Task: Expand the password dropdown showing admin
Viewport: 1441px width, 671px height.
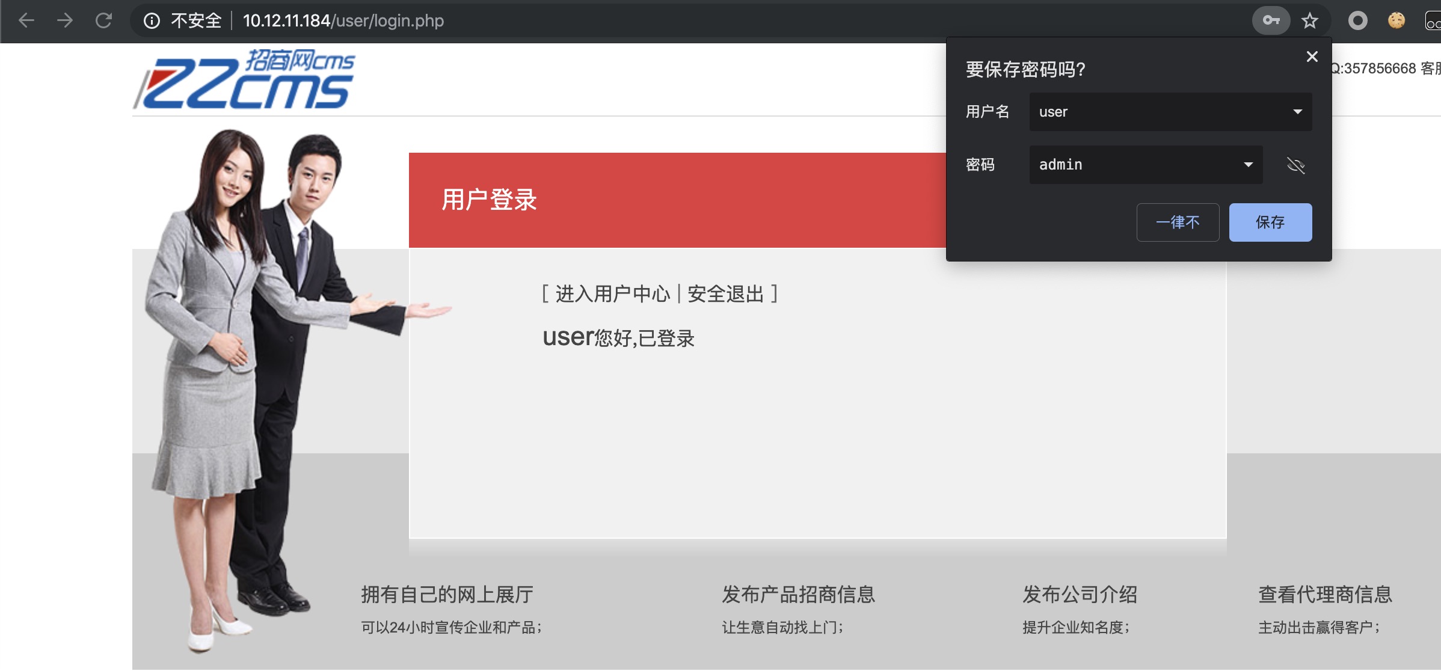Action: coord(1248,165)
